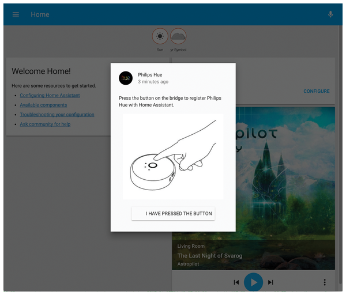The height and width of the screenshot is (295, 346).
Task: Click the Welcome Home! heading
Action: (42, 71)
